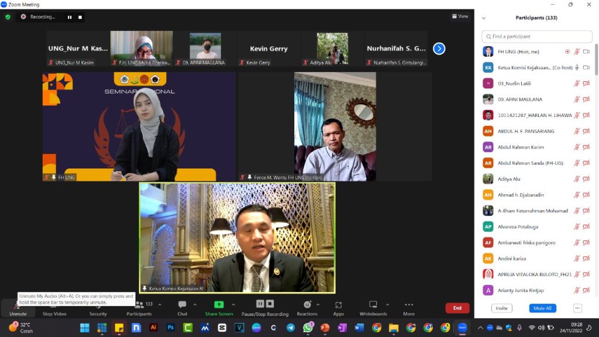Viewport: 599px width, 337px height.
Task: Click the Mute All button
Action: click(542, 308)
